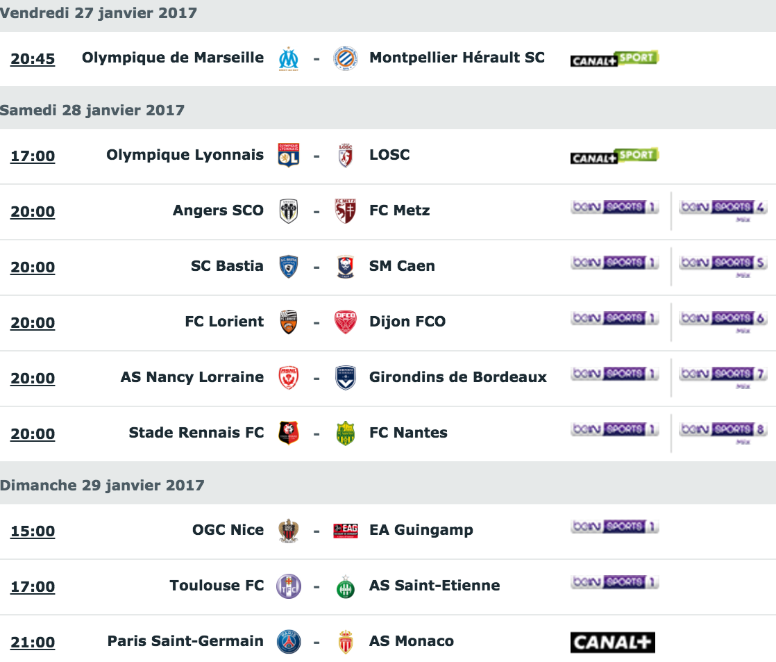
Task: Open the 21:00 PSG vs Monaco time link
Action: click(33, 642)
